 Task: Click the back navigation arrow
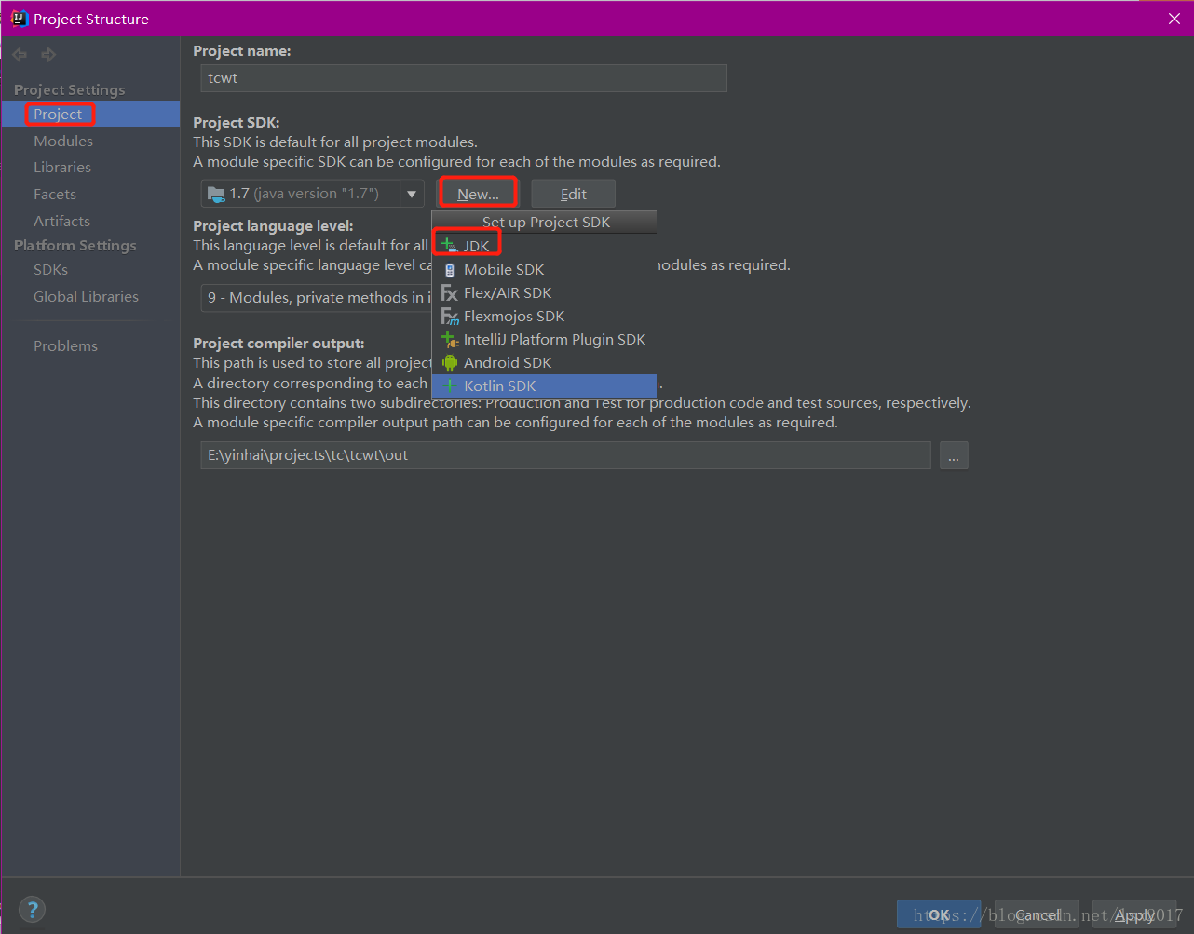click(20, 55)
